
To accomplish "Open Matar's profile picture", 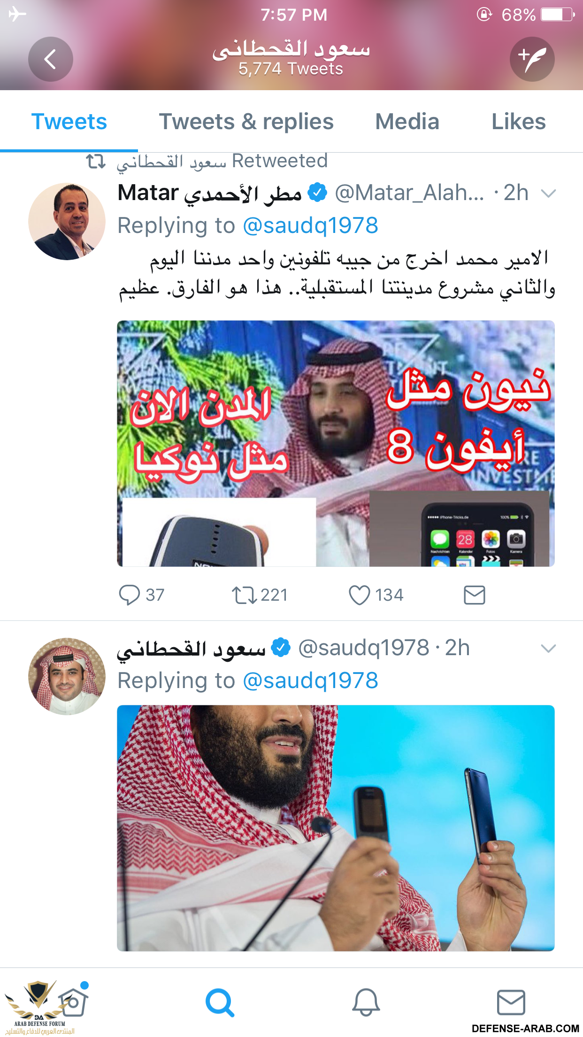I will [67, 221].
